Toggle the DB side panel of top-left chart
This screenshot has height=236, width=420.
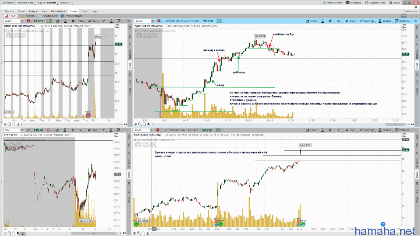130,74
